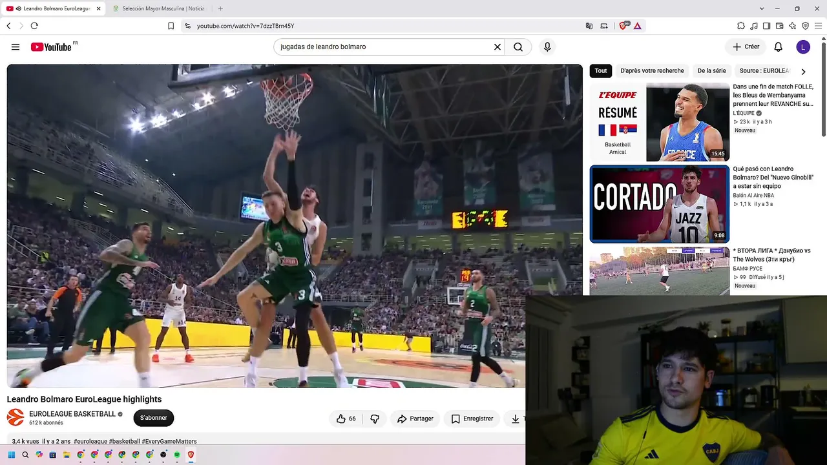Open the Brave browser taskbar icon
827x465 pixels.
(191, 455)
